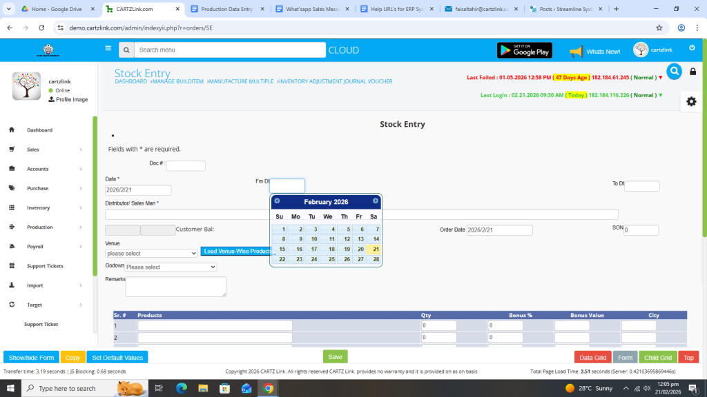
Task: Click the lock icon at top right
Action: pos(693,72)
